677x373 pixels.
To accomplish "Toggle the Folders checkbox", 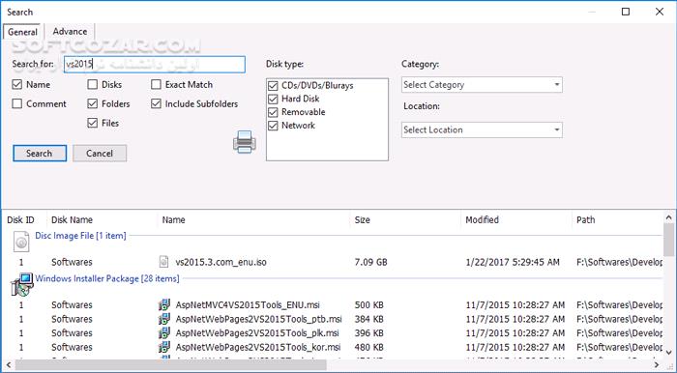I will point(93,104).
